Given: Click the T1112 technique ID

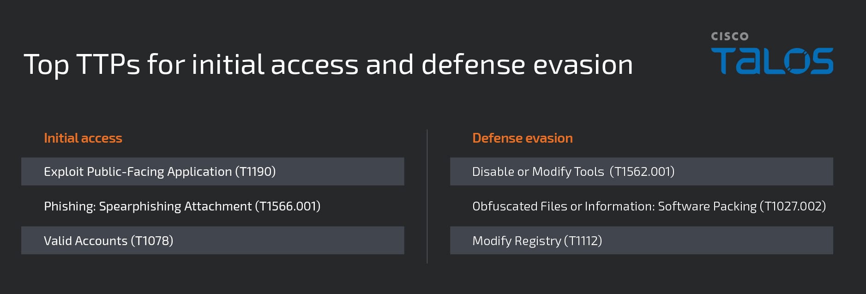Looking at the screenshot, I should click(x=583, y=241).
